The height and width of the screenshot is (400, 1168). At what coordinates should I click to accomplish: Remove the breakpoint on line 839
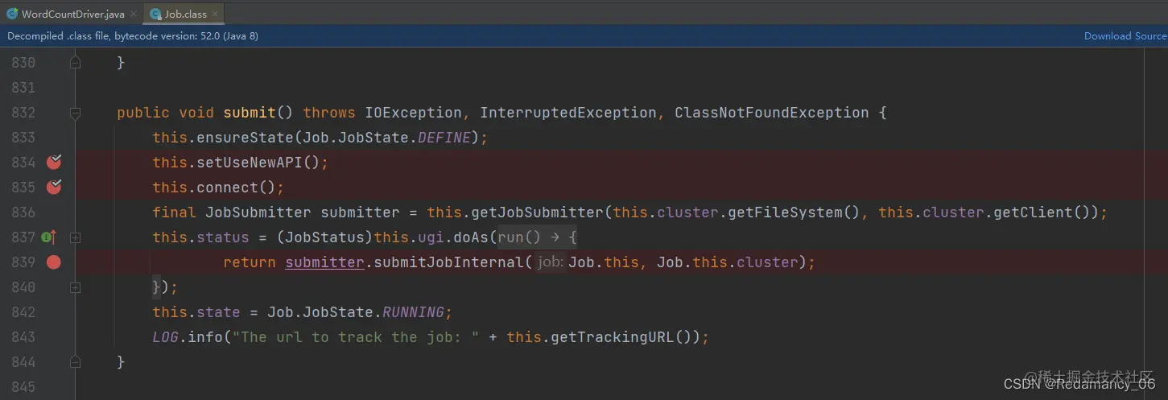tap(54, 262)
